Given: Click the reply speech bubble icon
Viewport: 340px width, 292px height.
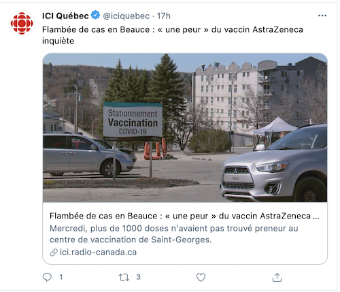Looking at the screenshot, I should (x=47, y=277).
